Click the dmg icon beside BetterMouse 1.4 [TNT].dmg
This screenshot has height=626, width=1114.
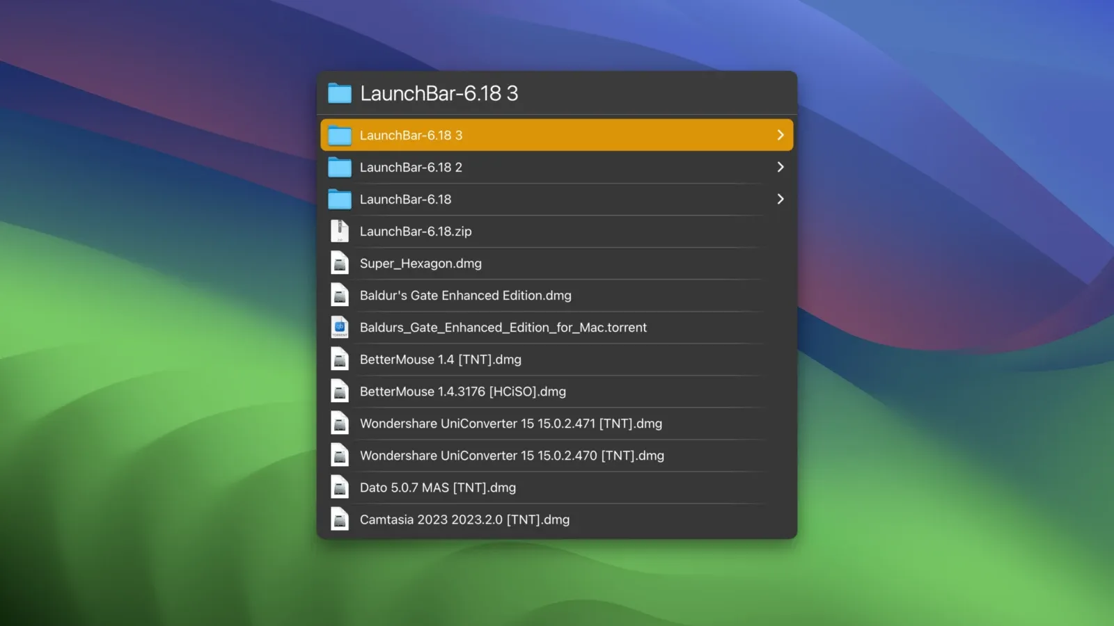[x=340, y=359]
